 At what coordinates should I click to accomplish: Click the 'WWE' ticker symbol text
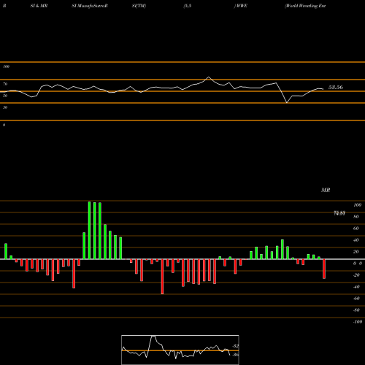pos(241,6)
